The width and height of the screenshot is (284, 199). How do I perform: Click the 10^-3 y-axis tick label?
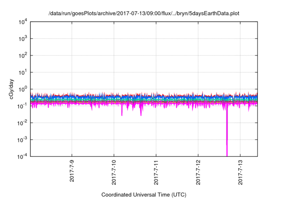pos(21,139)
